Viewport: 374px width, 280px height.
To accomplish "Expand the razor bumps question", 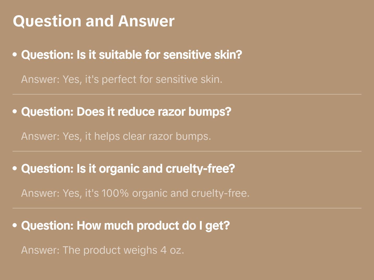I will coord(126,112).
